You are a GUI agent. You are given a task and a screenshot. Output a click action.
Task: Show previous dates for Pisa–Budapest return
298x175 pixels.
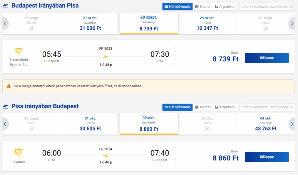[x=5, y=124]
